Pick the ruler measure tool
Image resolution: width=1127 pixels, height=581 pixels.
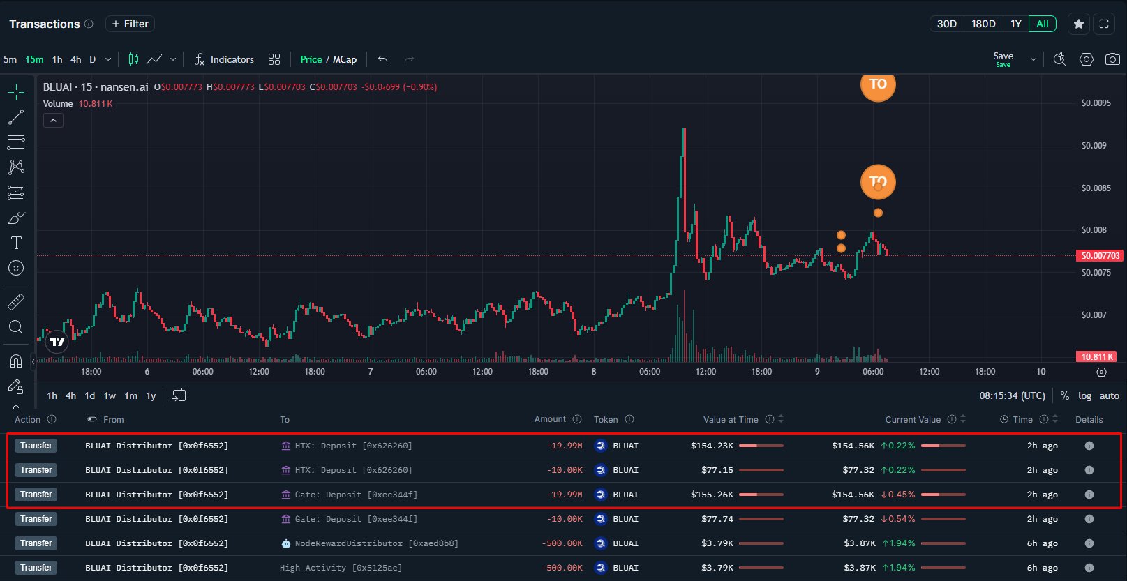pyautogui.click(x=16, y=302)
